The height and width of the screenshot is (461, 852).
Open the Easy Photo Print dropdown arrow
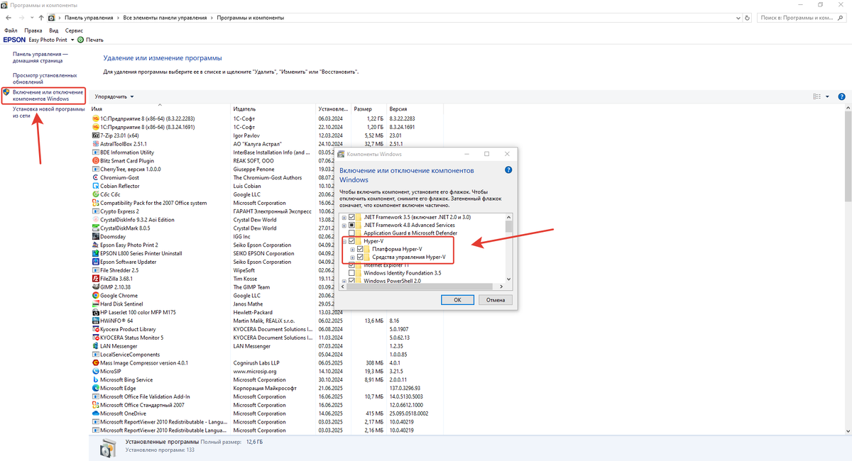pyautogui.click(x=74, y=40)
